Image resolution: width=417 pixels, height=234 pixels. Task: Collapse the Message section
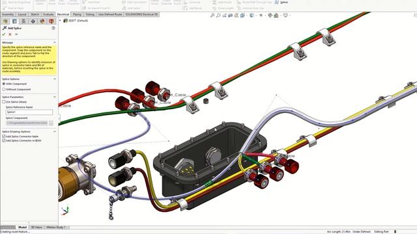55,42
